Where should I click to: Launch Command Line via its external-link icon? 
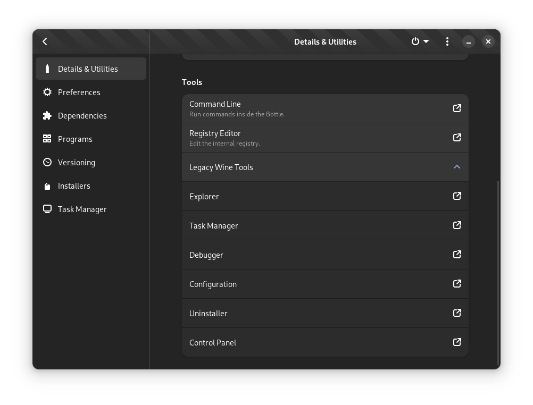click(456, 108)
